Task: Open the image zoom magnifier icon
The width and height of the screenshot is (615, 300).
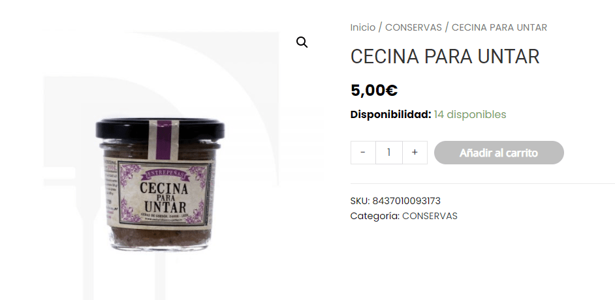Action: [x=302, y=42]
